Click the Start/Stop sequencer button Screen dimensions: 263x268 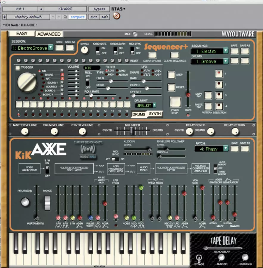coord(175,102)
